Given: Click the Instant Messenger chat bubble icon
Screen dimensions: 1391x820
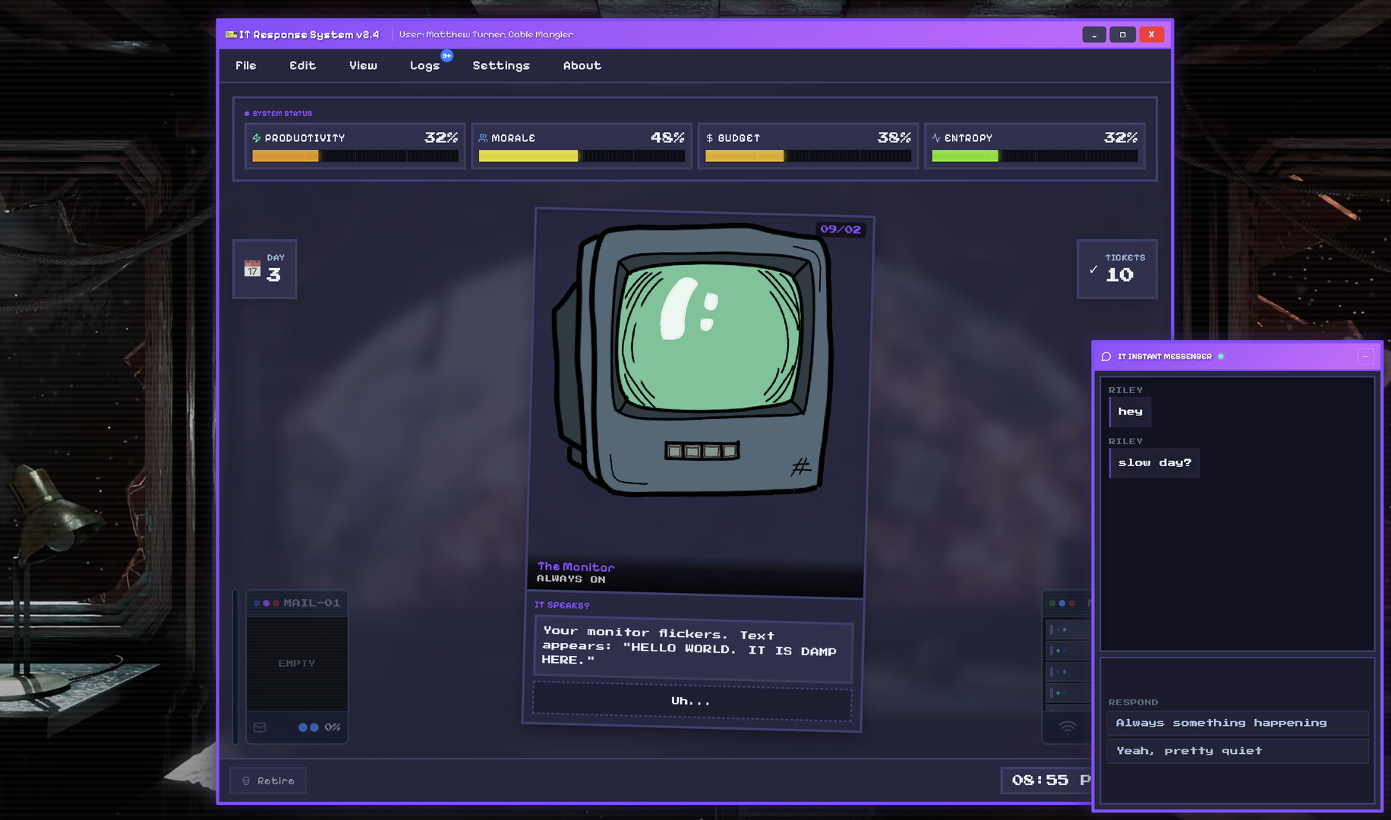Looking at the screenshot, I should [x=1106, y=356].
